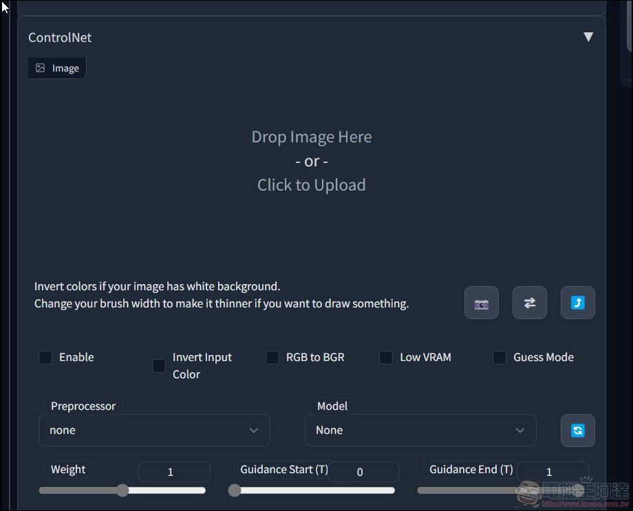Click the Guidance Start (T) value field
The height and width of the screenshot is (511, 633).
363,472
